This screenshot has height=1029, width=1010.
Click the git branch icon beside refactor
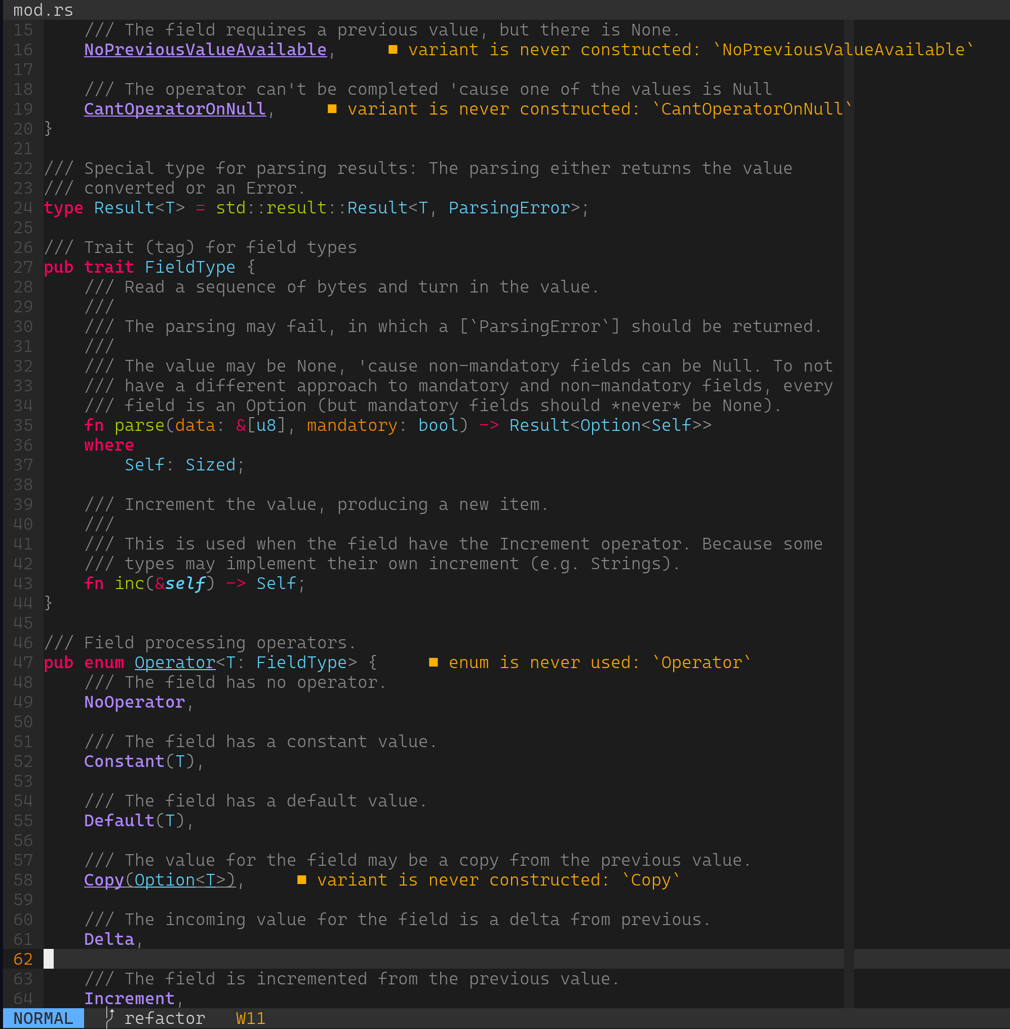point(110,1018)
